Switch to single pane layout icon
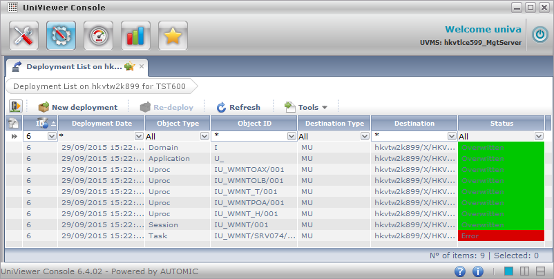 coord(508,271)
